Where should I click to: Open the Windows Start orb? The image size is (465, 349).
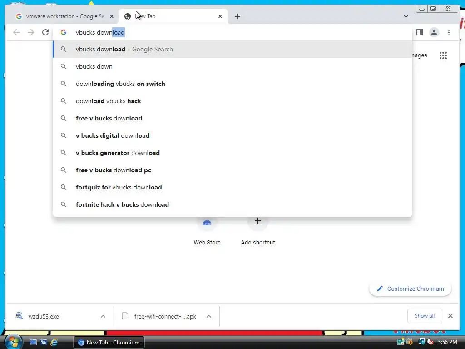13,342
